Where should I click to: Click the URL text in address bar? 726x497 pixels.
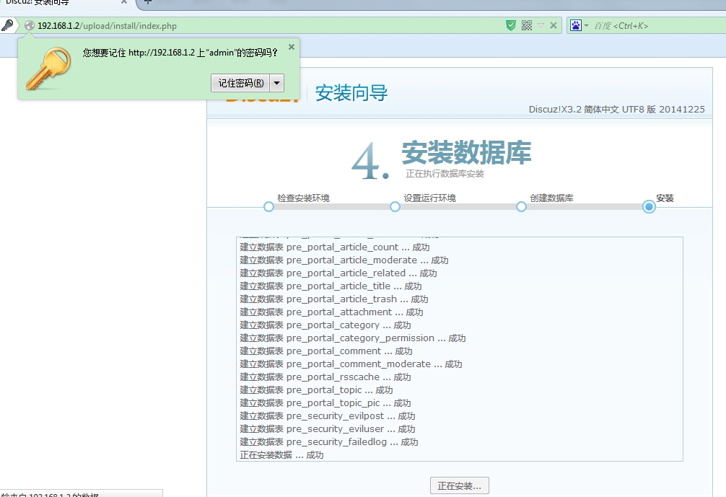pos(107,26)
